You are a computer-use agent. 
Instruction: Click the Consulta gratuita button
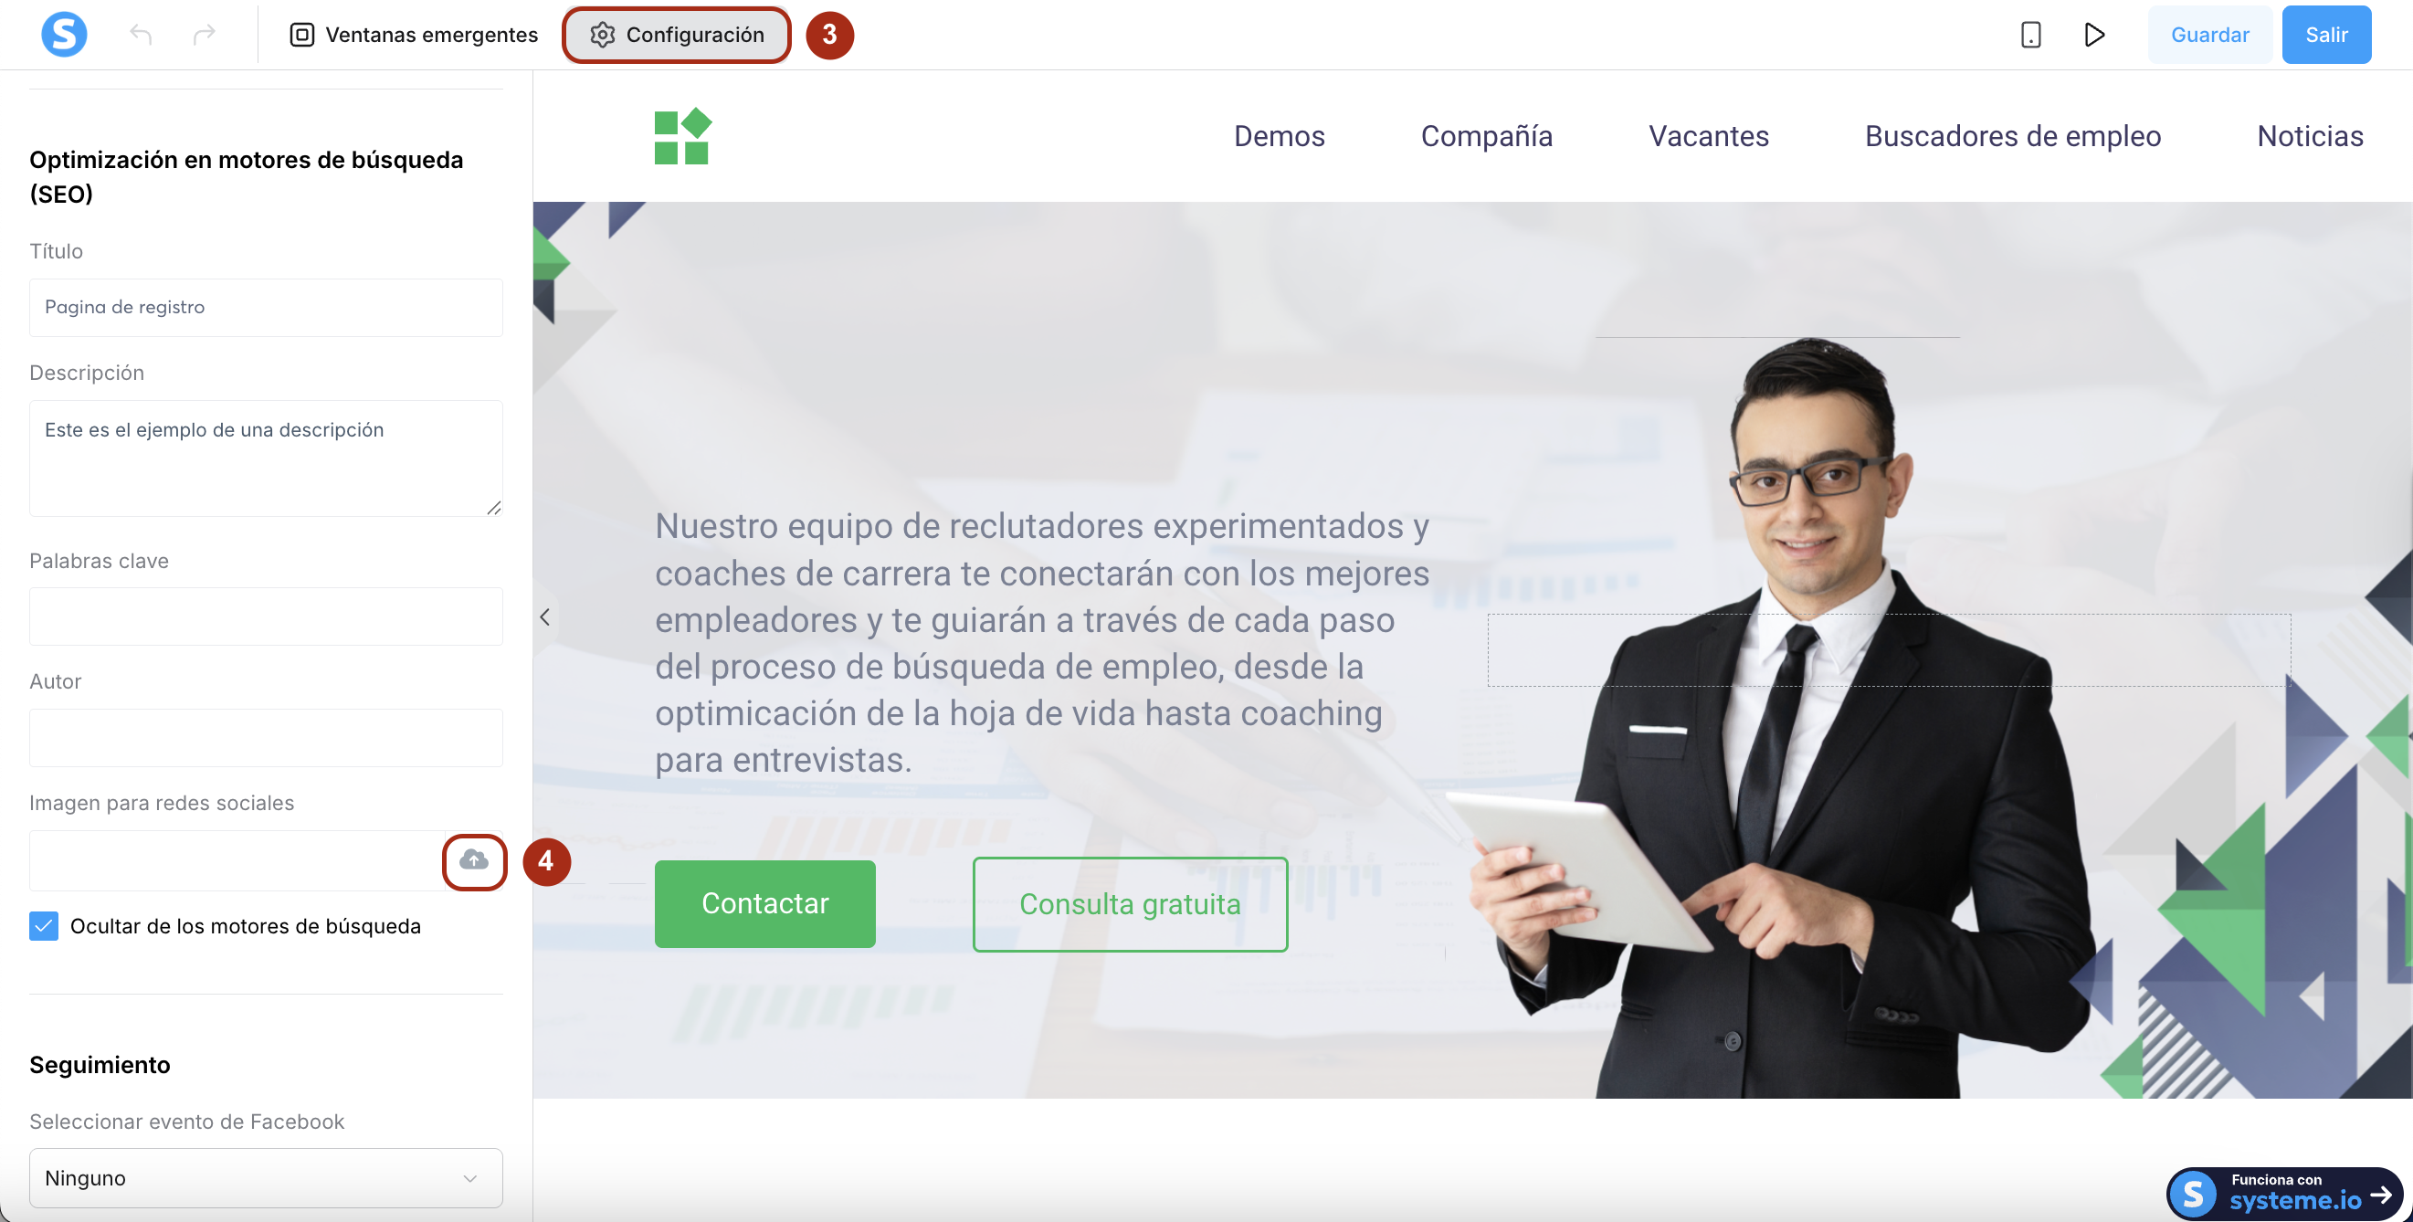1130,904
